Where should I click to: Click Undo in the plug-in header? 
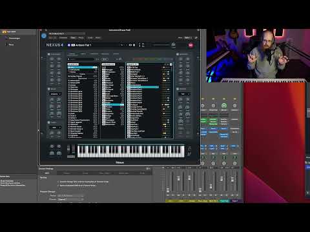(90, 37)
